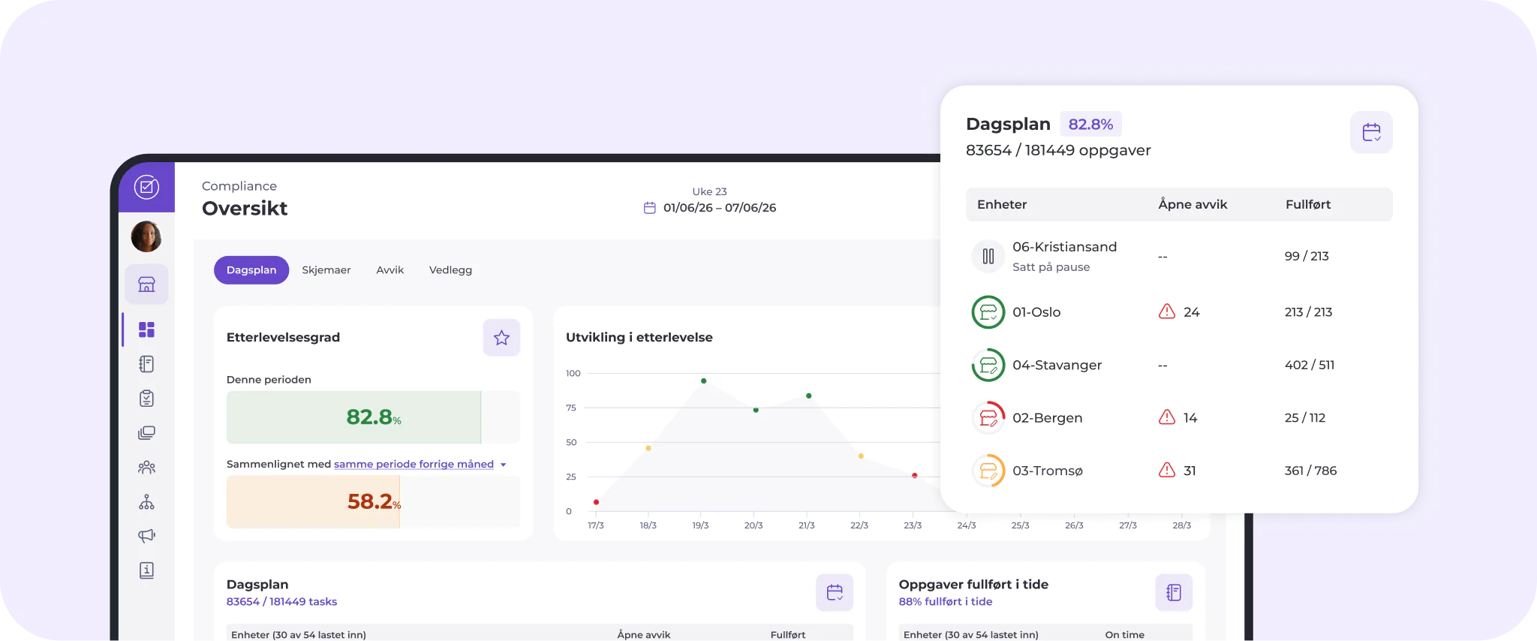Image resolution: width=1537 pixels, height=641 pixels.
Task: Click the 'Satt på pause' status text
Action: [1051, 267]
